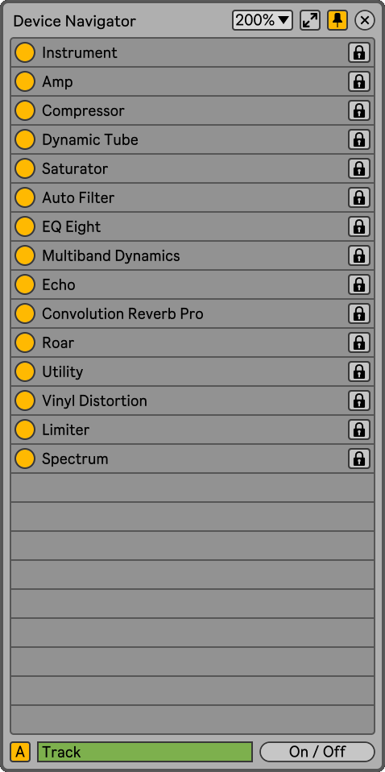Viewport: 385px width, 772px height.
Task: Open the 200% zoom dropdown
Action: (263, 21)
